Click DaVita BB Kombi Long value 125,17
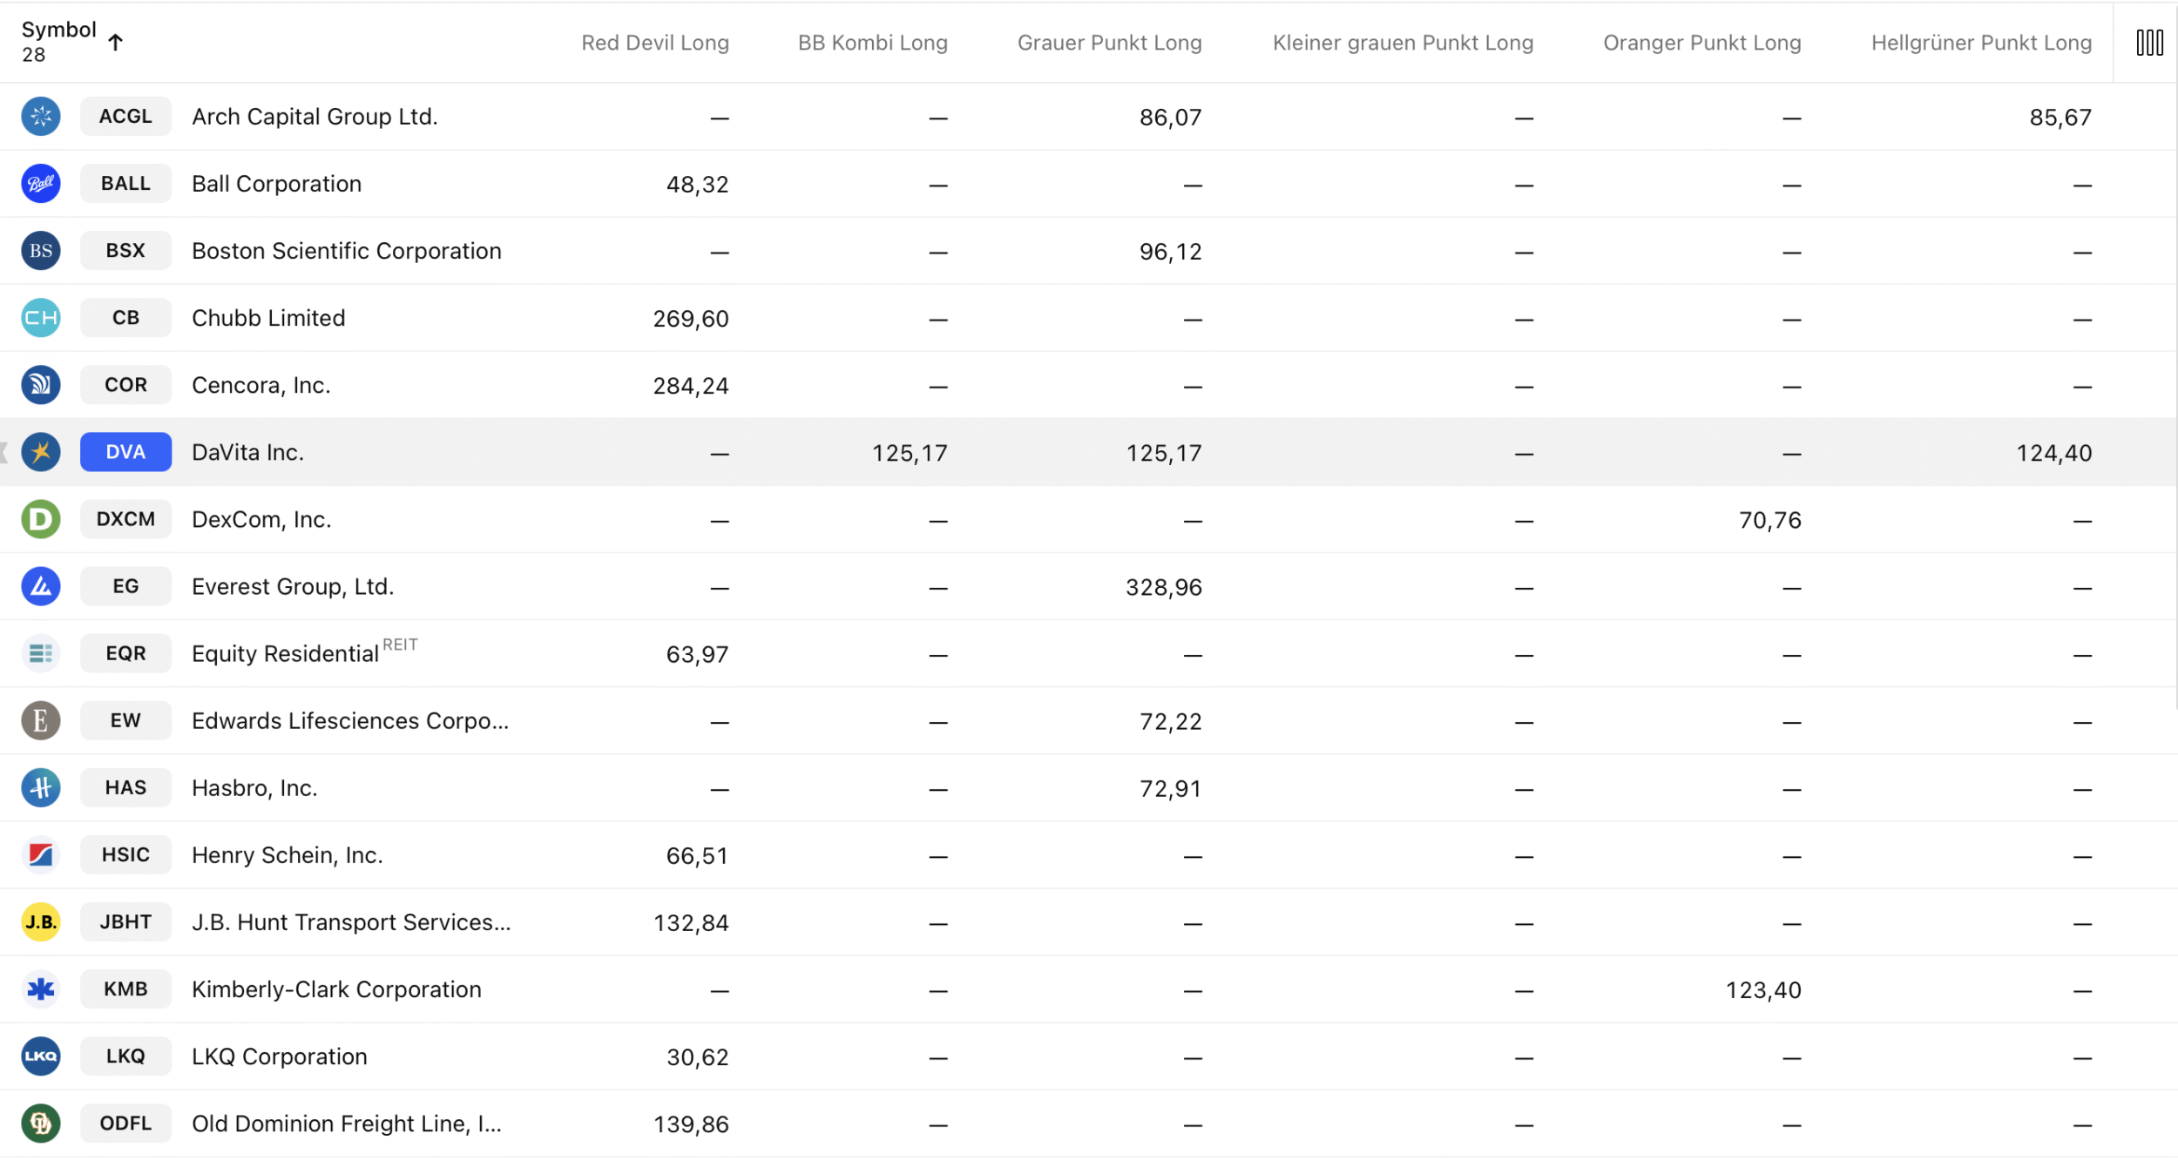The height and width of the screenshot is (1161, 2178). (x=909, y=453)
